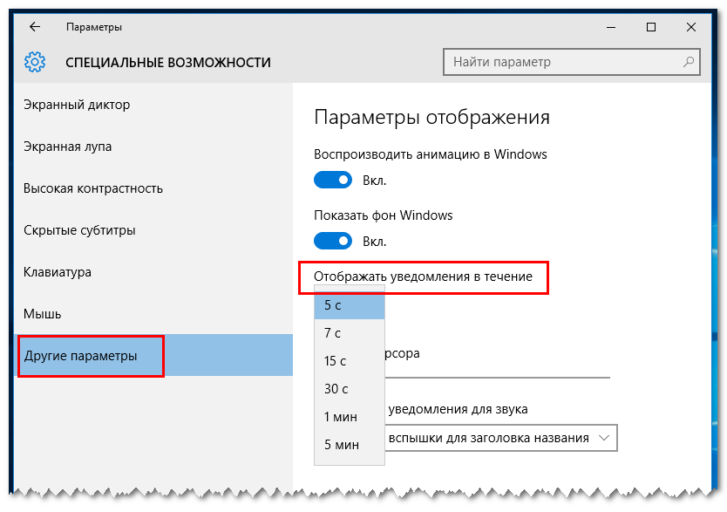Open 'Мышь' section

tap(153, 314)
